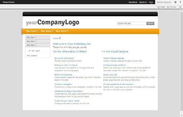Click the yourCompanyLogo image

[53, 22]
